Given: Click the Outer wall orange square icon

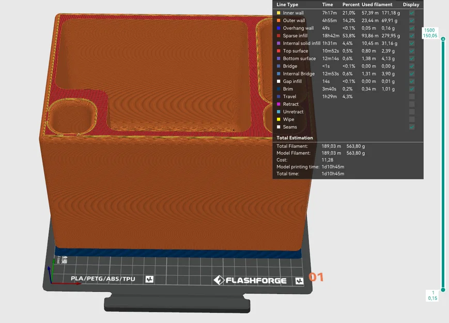Looking at the screenshot, I should 277,21.
